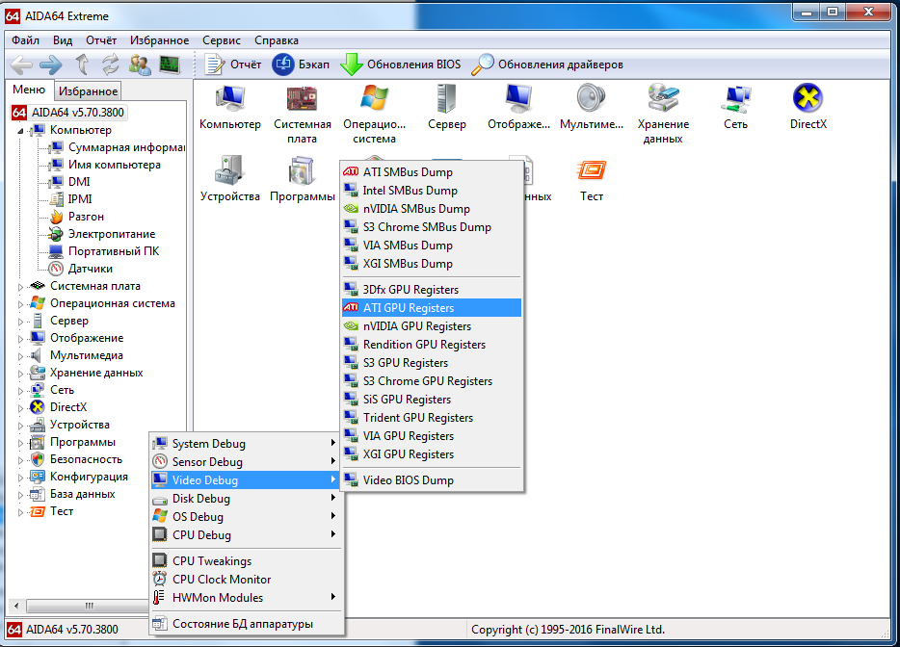This screenshot has height=647, width=900.
Task: Choose Intel SMBus Dump menu entry
Action: point(432,191)
